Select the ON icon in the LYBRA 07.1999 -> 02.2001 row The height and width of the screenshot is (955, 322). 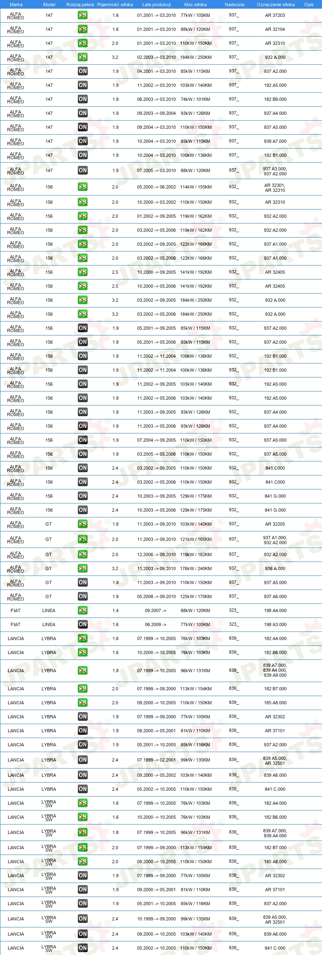[x=82, y=760]
